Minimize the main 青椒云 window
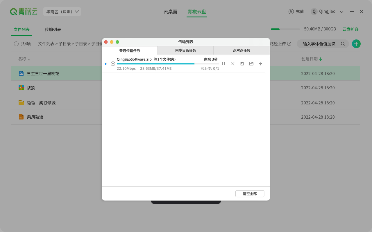372x232 pixels. (352, 12)
